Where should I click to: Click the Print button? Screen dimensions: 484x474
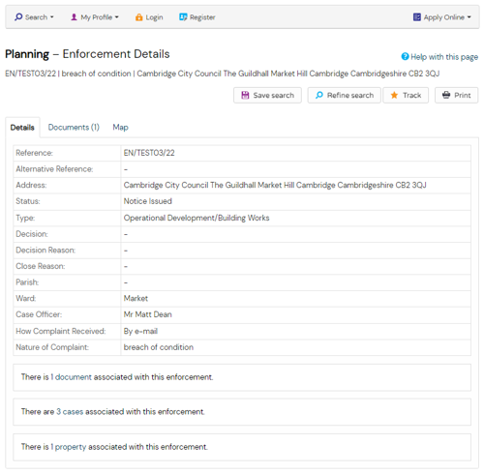457,95
